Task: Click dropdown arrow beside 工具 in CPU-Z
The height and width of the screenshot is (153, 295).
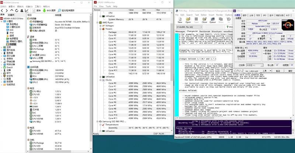Action: [x=270, y=71]
